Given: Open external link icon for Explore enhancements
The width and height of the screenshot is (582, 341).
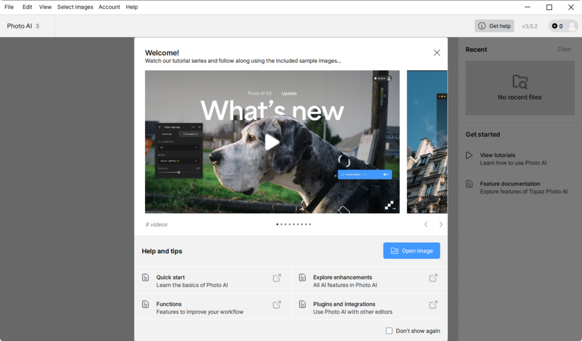Looking at the screenshot, I should click(x=433, y=278).
